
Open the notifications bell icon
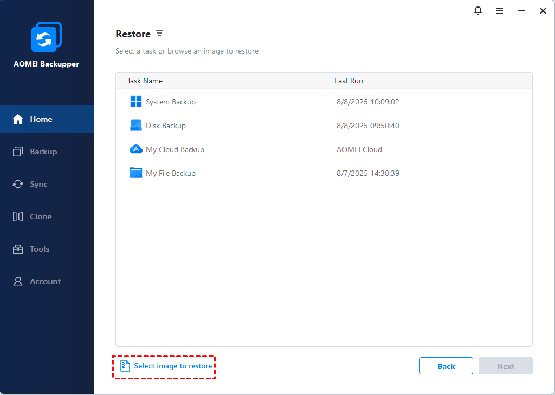click(x=478, y=11)
